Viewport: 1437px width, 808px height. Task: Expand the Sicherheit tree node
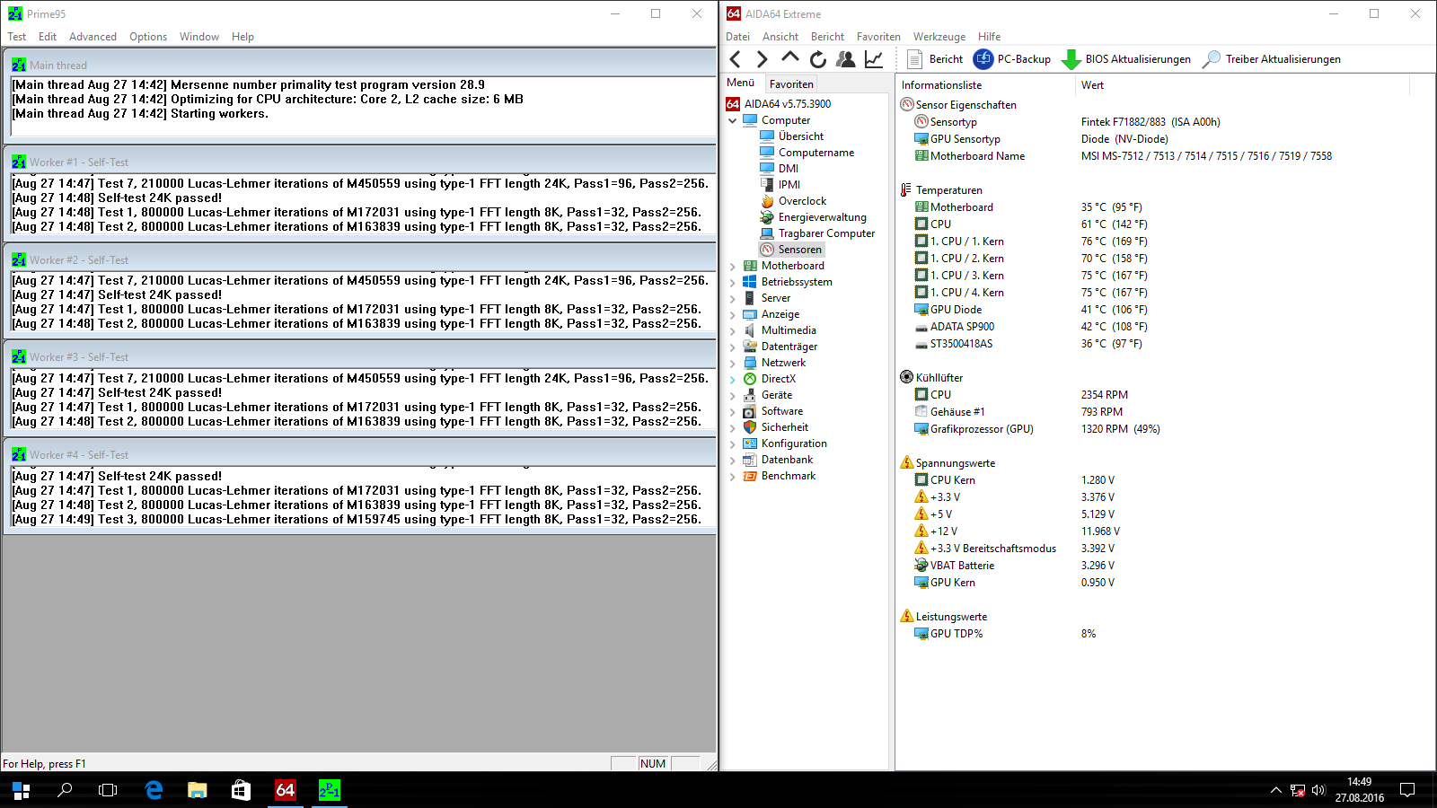[733, 427]
